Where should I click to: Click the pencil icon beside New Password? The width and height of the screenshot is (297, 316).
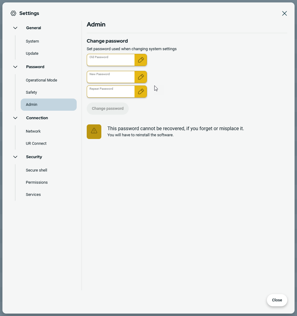click(141, 77)
